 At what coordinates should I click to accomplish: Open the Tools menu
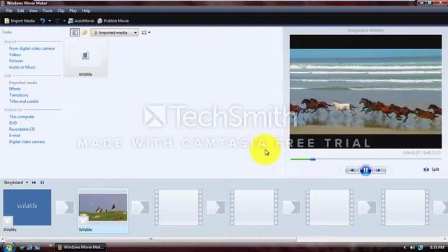[x=48, y=11]
